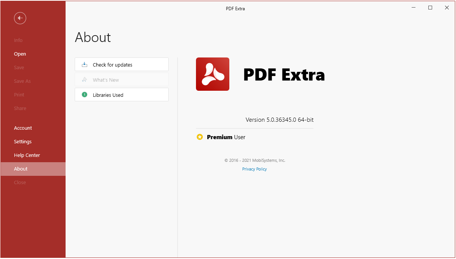Open the Info menu item
This screenshot has width=456, height=259.
[x=33, y=40]
